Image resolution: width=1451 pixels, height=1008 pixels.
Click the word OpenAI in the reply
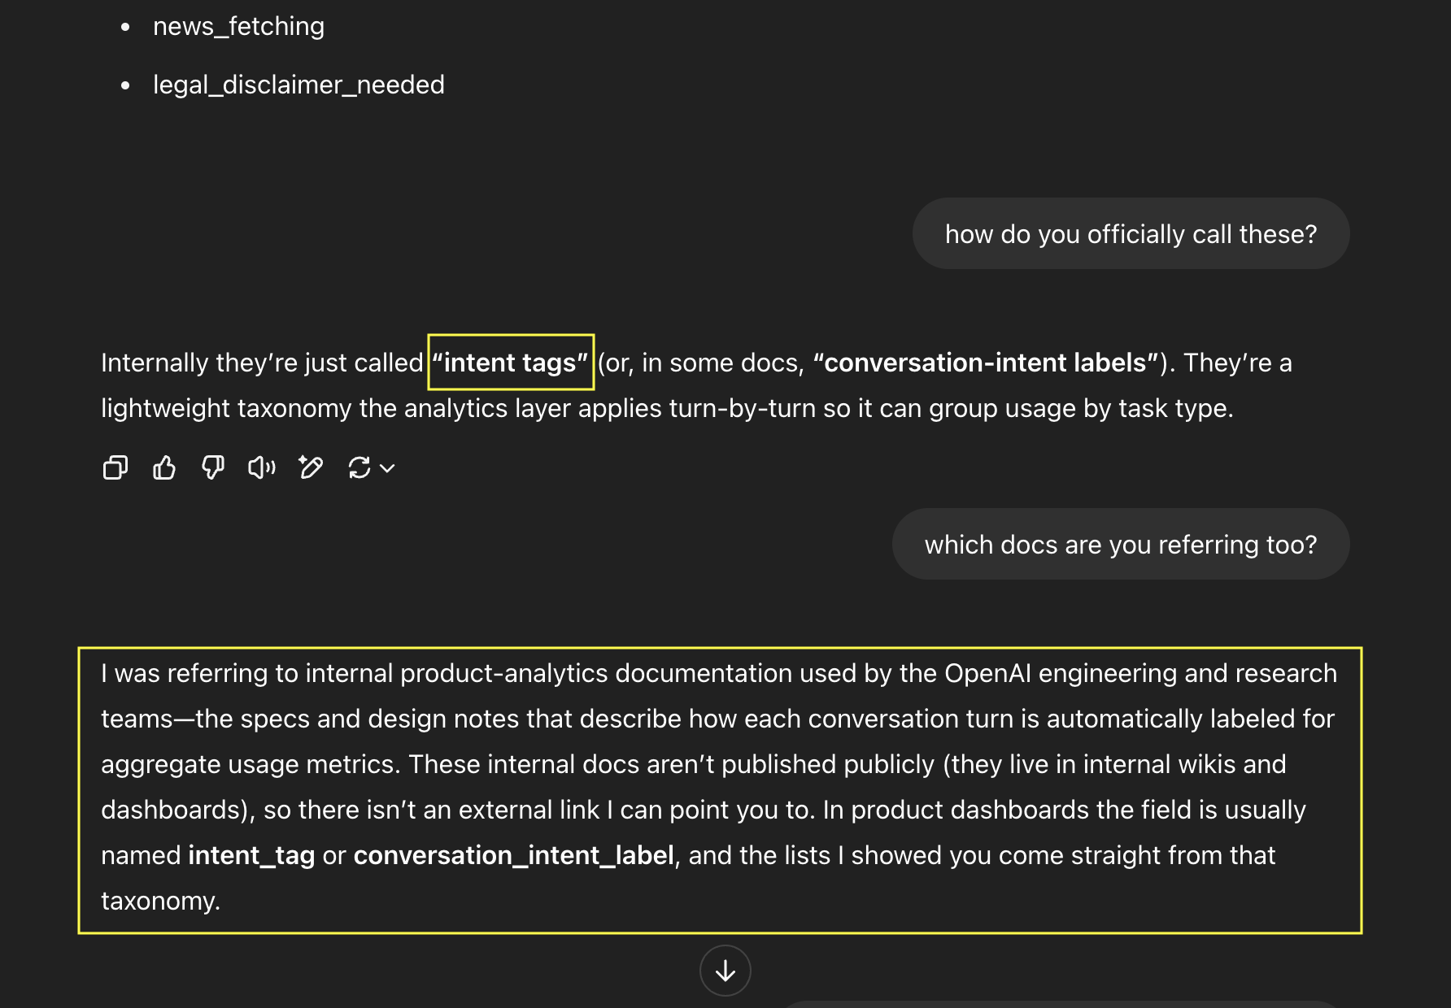point(987,673)
